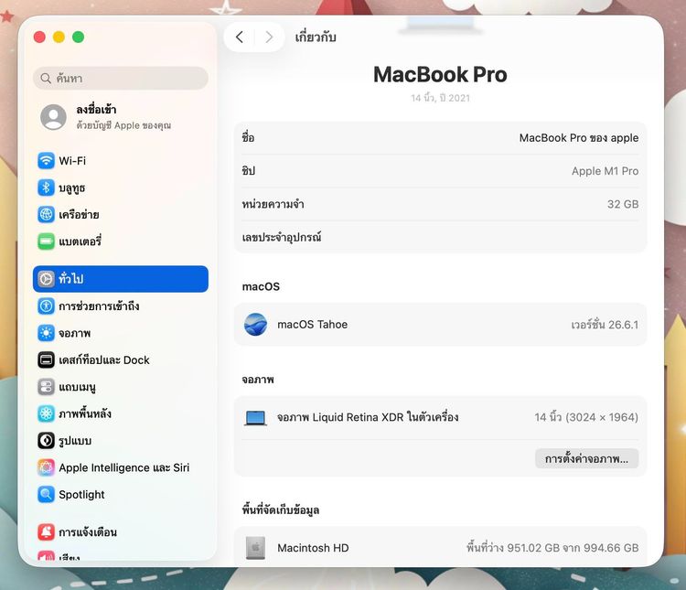
Task: Open Apple Intelligence และ Siri icon
Action: 46,467
